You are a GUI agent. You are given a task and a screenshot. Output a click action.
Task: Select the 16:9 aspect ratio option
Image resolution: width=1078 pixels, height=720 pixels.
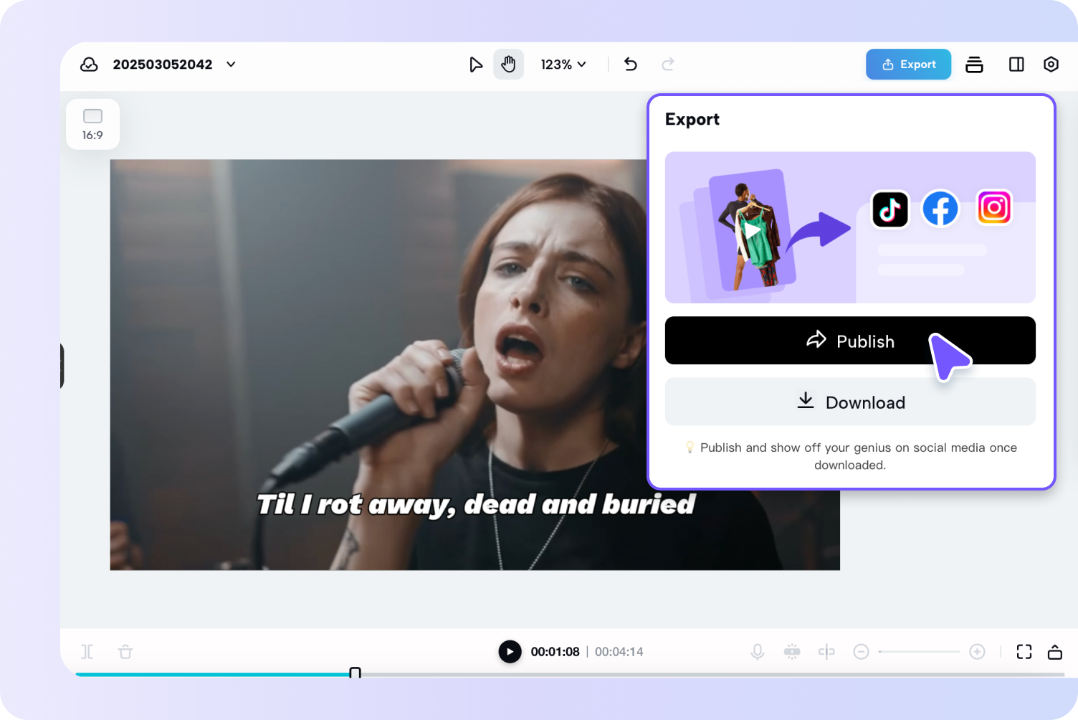[x=92, y=123]
